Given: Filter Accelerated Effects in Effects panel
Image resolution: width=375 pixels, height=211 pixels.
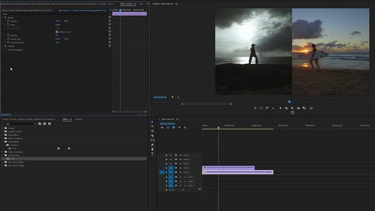Looking at the screenshot, I should 40,124.
